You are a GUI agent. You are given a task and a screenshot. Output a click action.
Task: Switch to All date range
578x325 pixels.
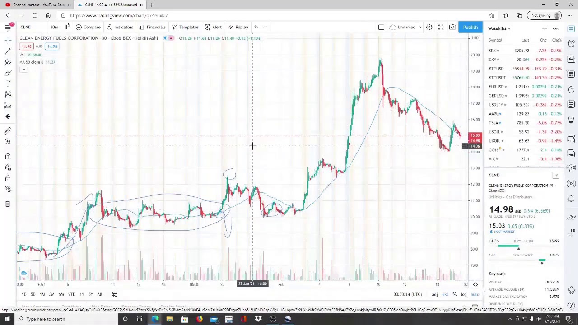pyautogui.click(x=99, y=294)
